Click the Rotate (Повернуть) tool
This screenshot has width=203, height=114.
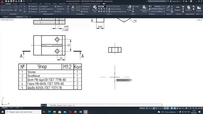[43, 6]
